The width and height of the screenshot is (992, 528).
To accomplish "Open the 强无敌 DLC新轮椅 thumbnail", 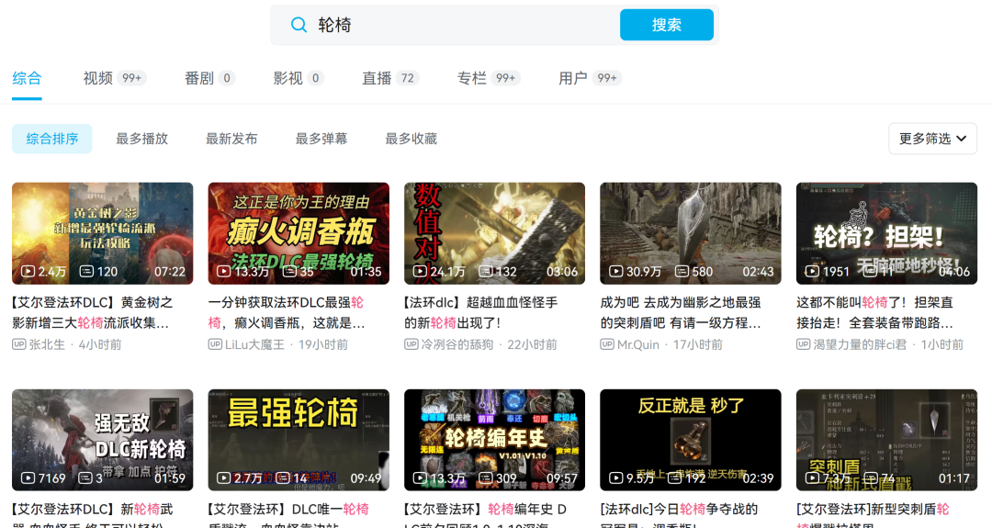I will coord(103,440).
